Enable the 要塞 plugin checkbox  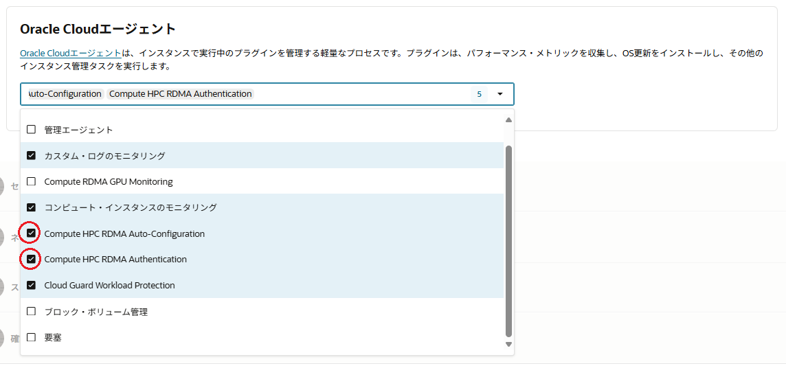point(31,337)
